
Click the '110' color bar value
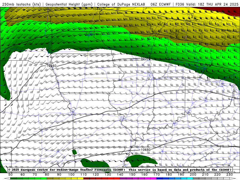(83, 175)
